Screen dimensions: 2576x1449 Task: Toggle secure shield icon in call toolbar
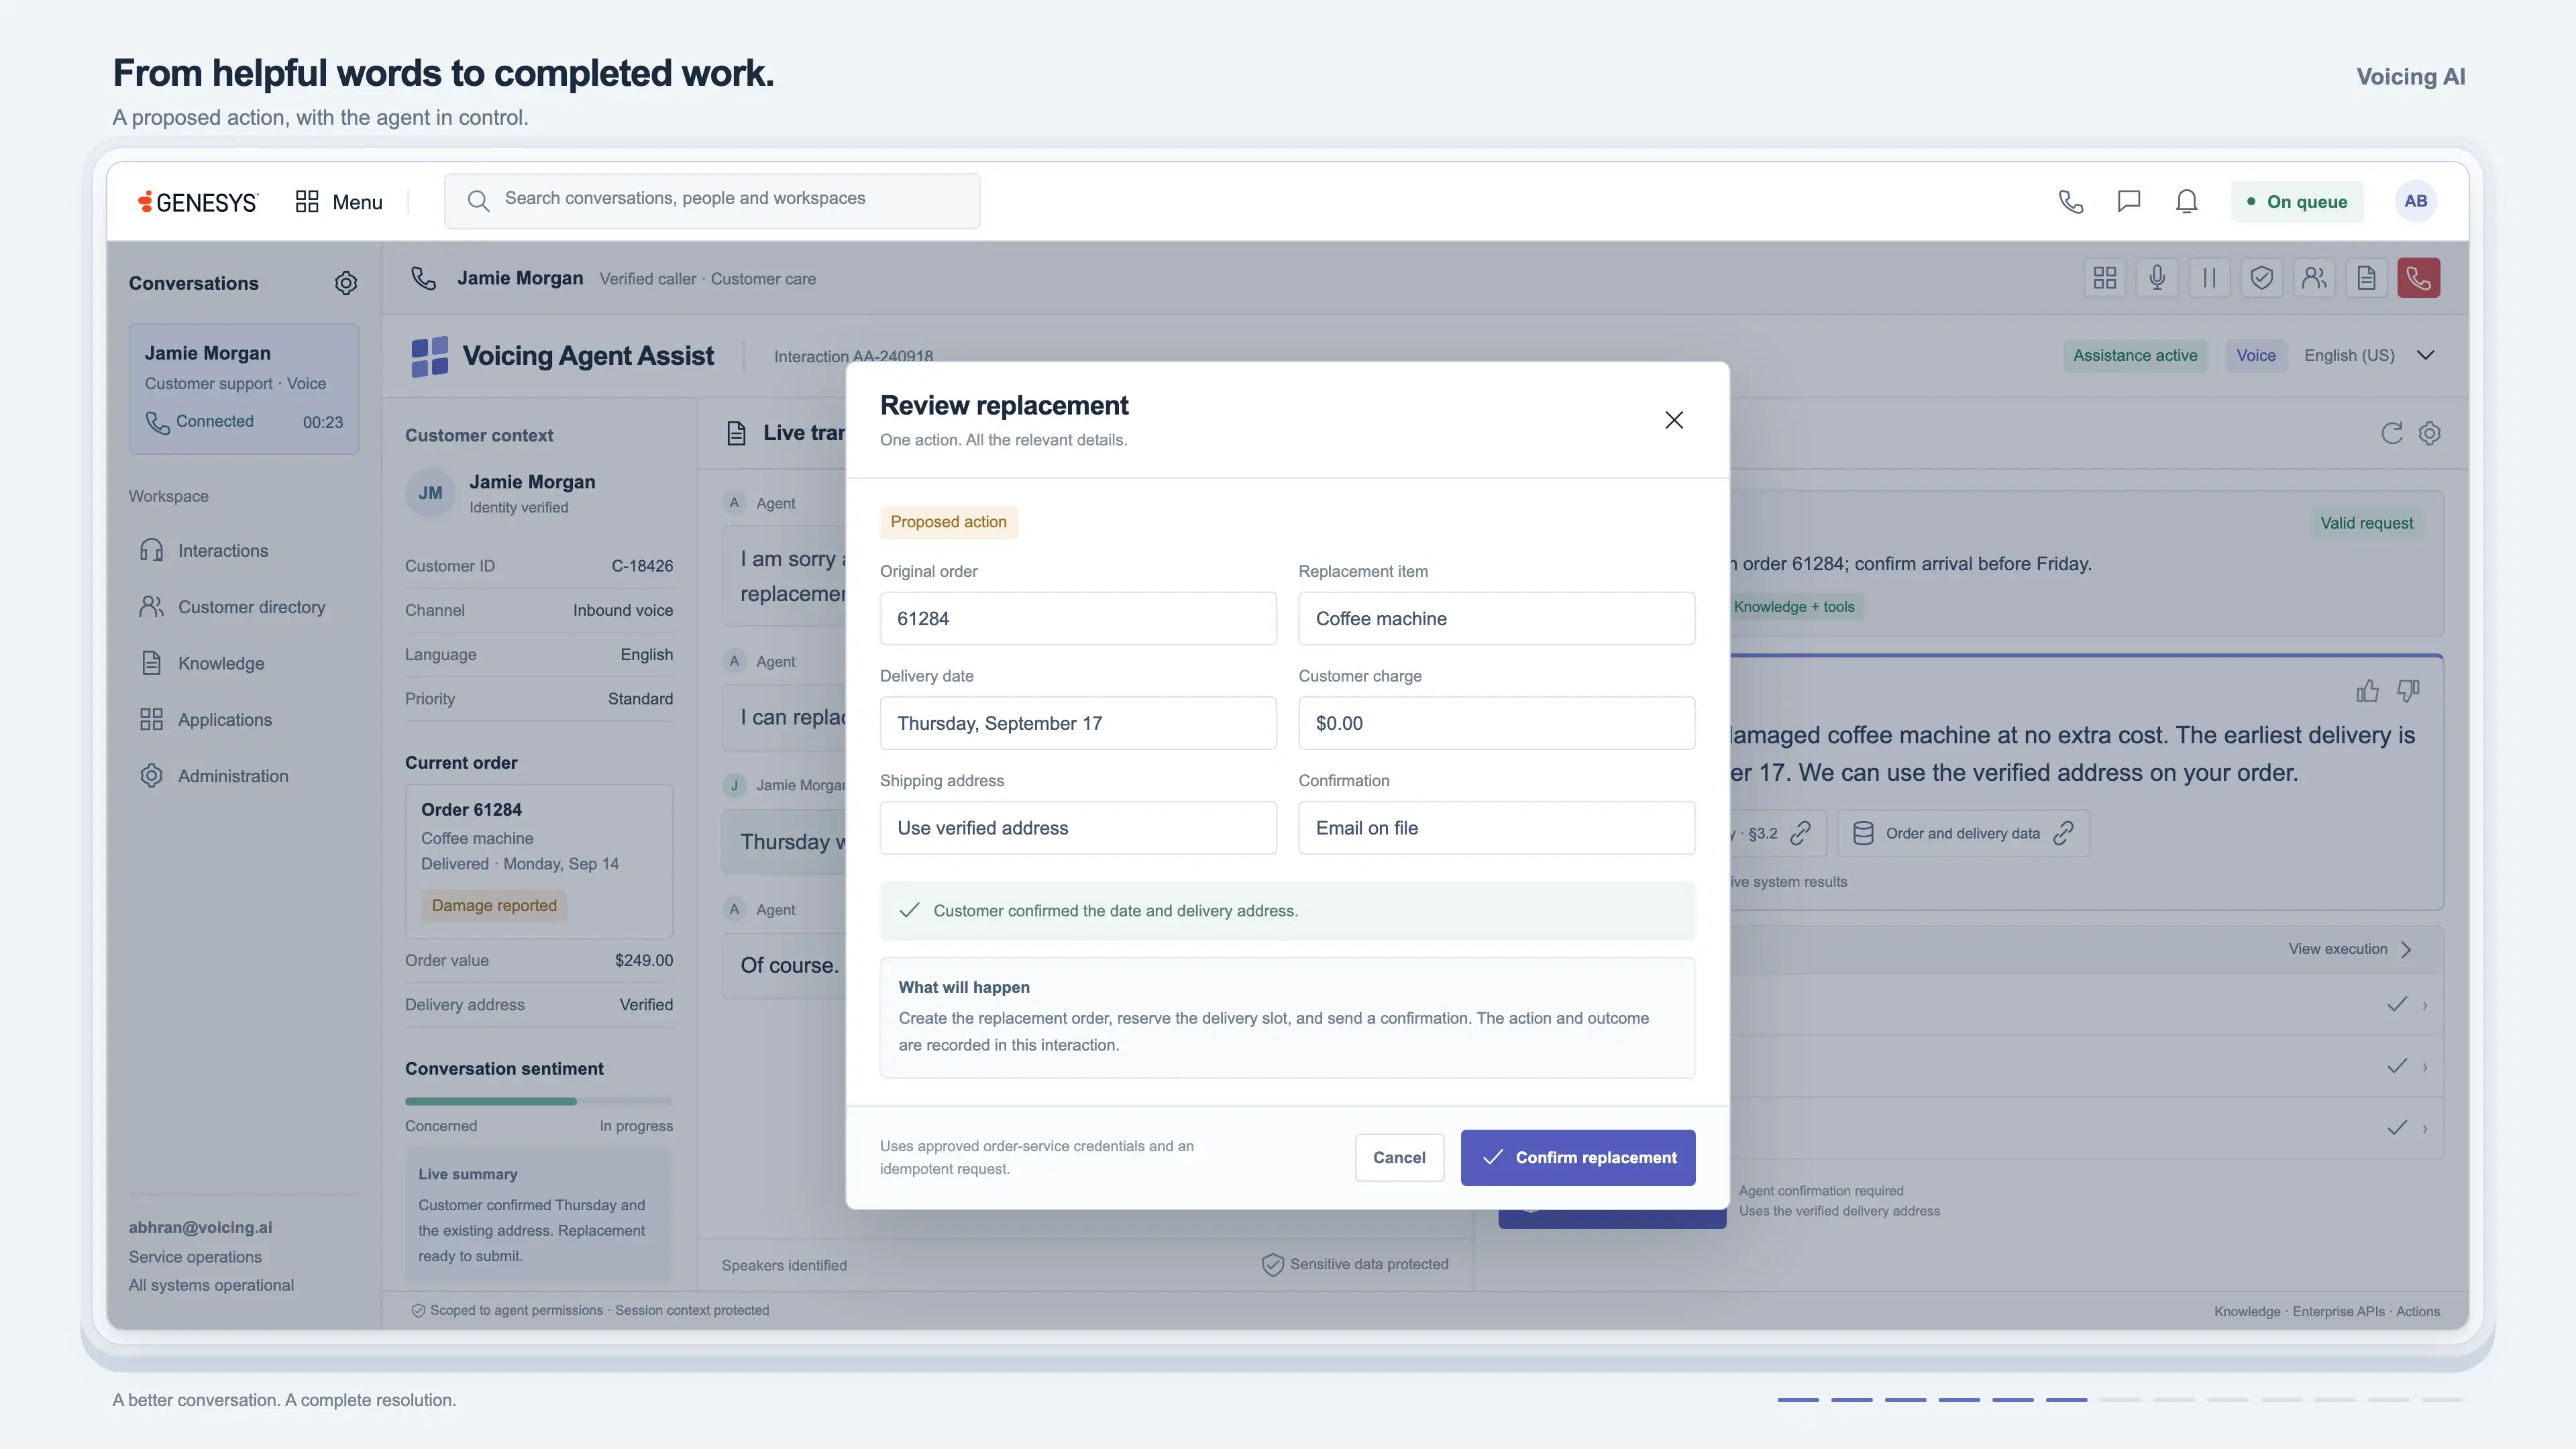pyautogui.click(x=2261, y=278)
